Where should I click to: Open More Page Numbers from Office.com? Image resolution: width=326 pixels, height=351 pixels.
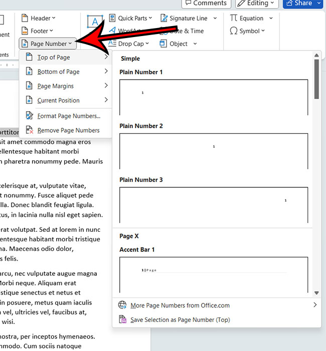[217, 305]
